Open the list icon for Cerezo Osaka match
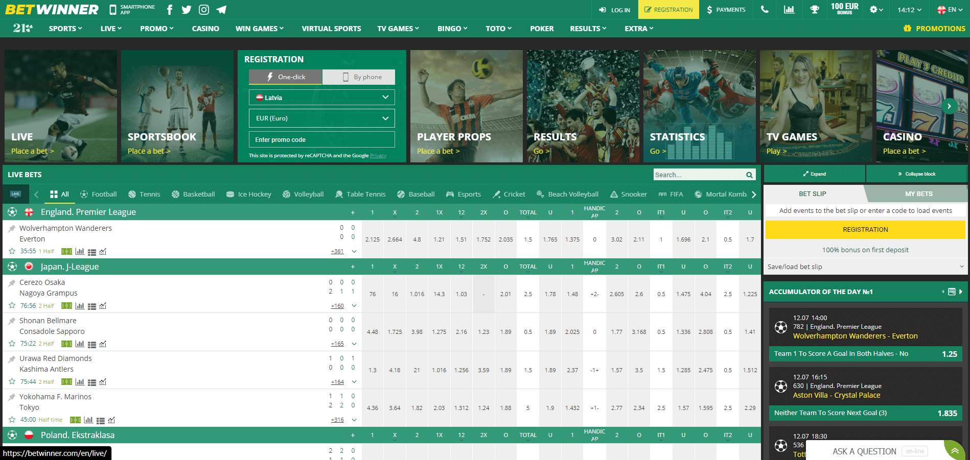The image size is (970, 460). 92,306
